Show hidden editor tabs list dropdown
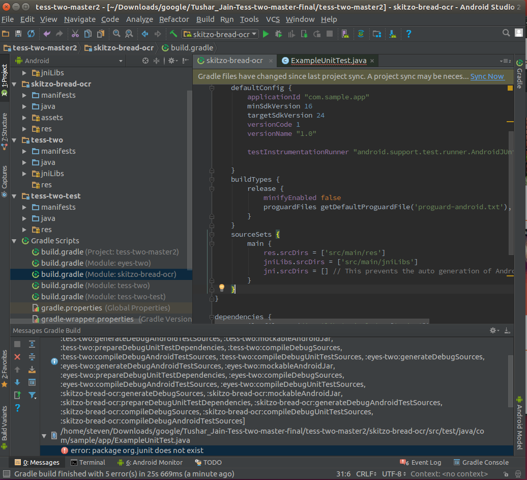The width and height of the screenshot is (527, 480). pos(506,61)
